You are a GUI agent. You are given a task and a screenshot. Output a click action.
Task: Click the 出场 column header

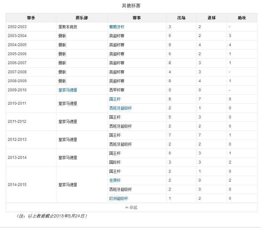point(181,18)
